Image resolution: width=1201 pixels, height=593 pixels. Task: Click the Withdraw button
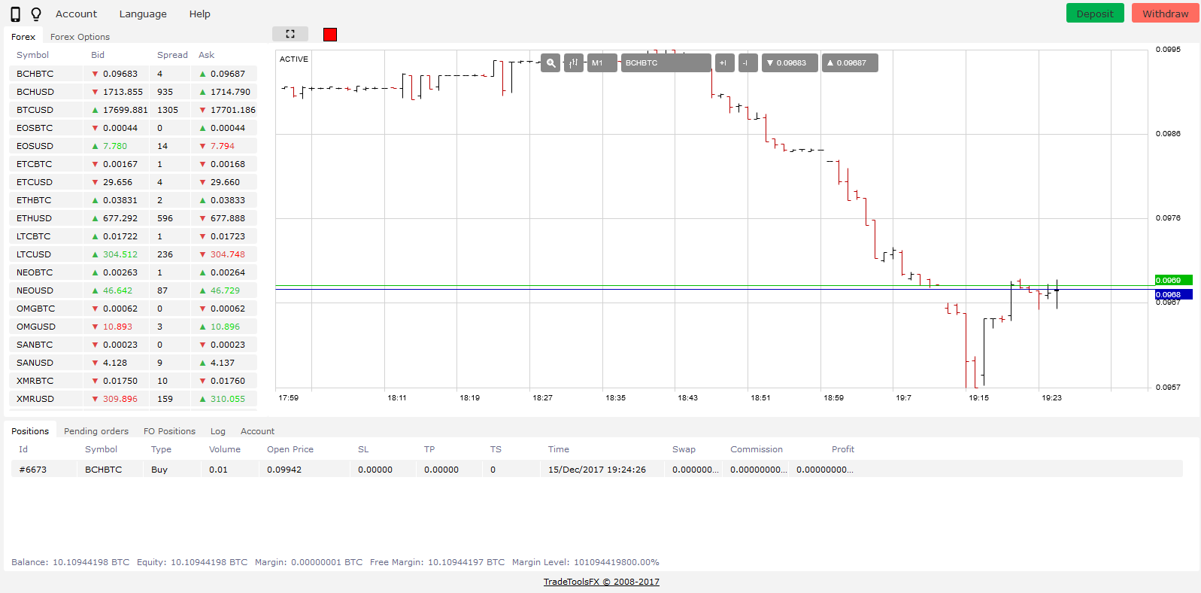(x=1165, y=14)
